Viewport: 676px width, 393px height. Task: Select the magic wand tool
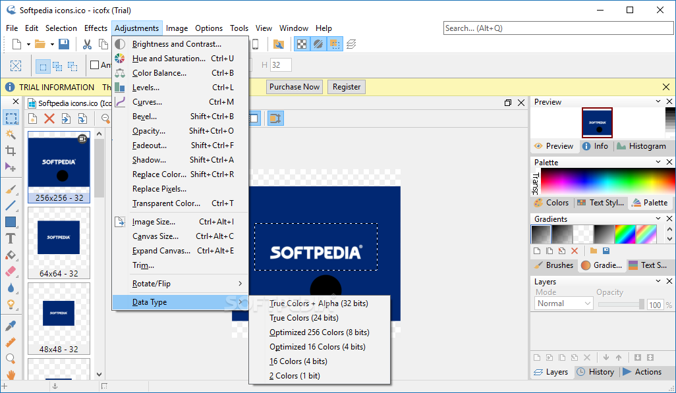click(11, 134)
